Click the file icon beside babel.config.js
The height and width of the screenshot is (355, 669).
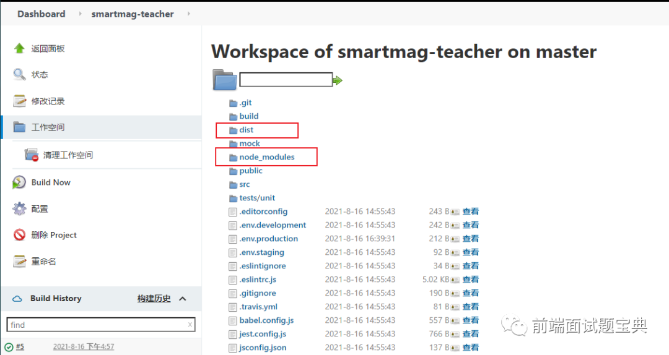coord(232,321)
